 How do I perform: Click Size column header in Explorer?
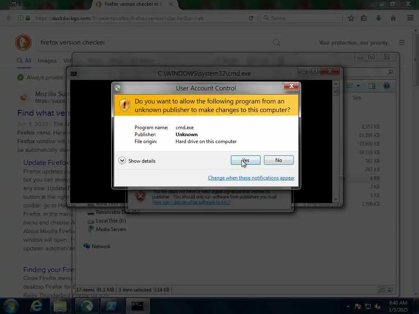pyautogui.click(x=357, y=98)
